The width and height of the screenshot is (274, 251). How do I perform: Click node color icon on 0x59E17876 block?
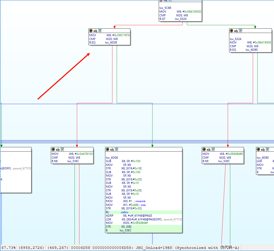[x=91, y=31]
